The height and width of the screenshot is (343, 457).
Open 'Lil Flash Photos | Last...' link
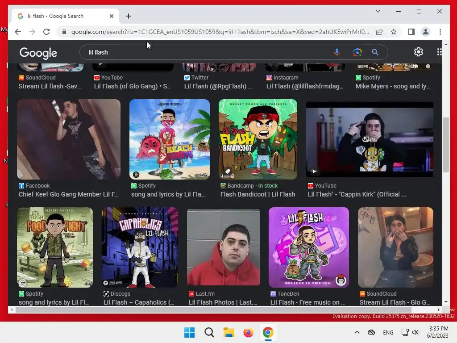(223, 302)
